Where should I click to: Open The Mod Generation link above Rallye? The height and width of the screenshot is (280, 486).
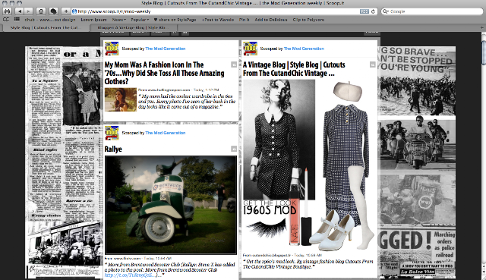[166, 133]
